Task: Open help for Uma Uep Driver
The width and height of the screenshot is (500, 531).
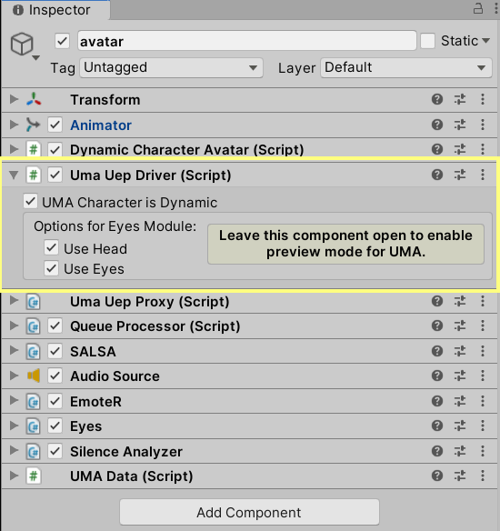Action: pos(437,175)
